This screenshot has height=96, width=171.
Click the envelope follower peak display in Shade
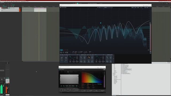pyautogui.click(x=89, y=57)
